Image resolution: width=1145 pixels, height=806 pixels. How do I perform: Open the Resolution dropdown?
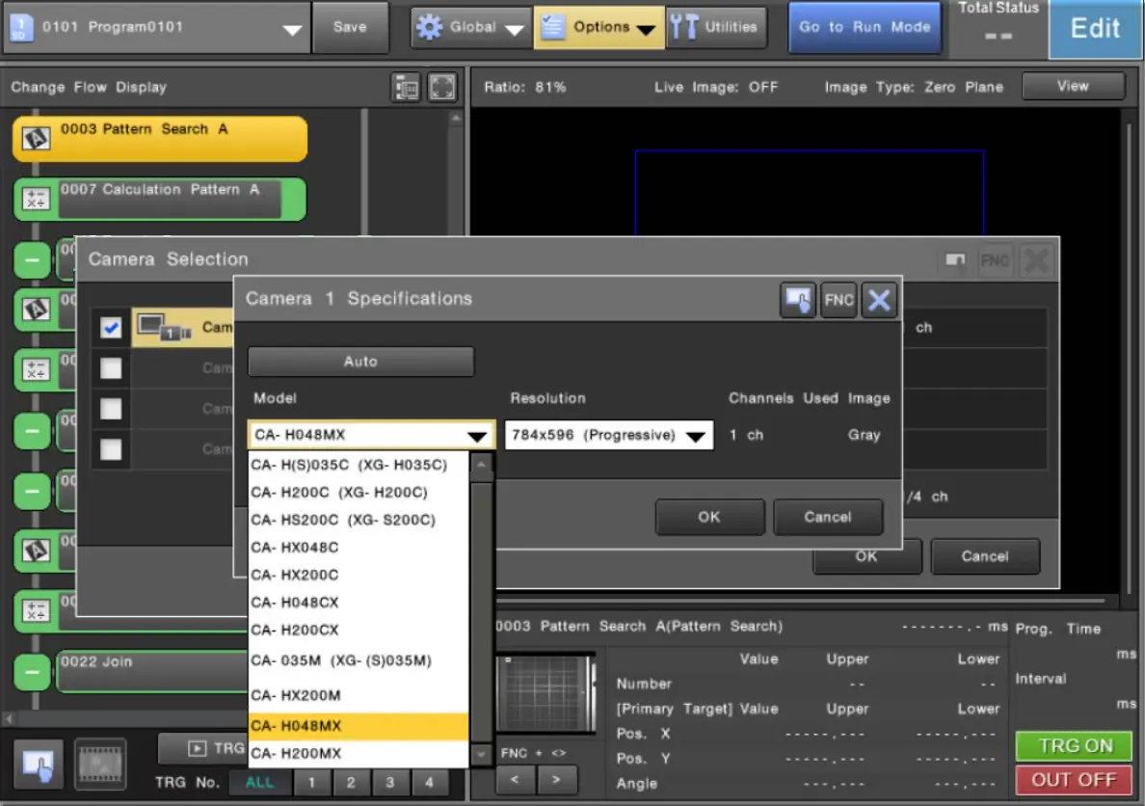pyautogui.click(x=608, y=436)
